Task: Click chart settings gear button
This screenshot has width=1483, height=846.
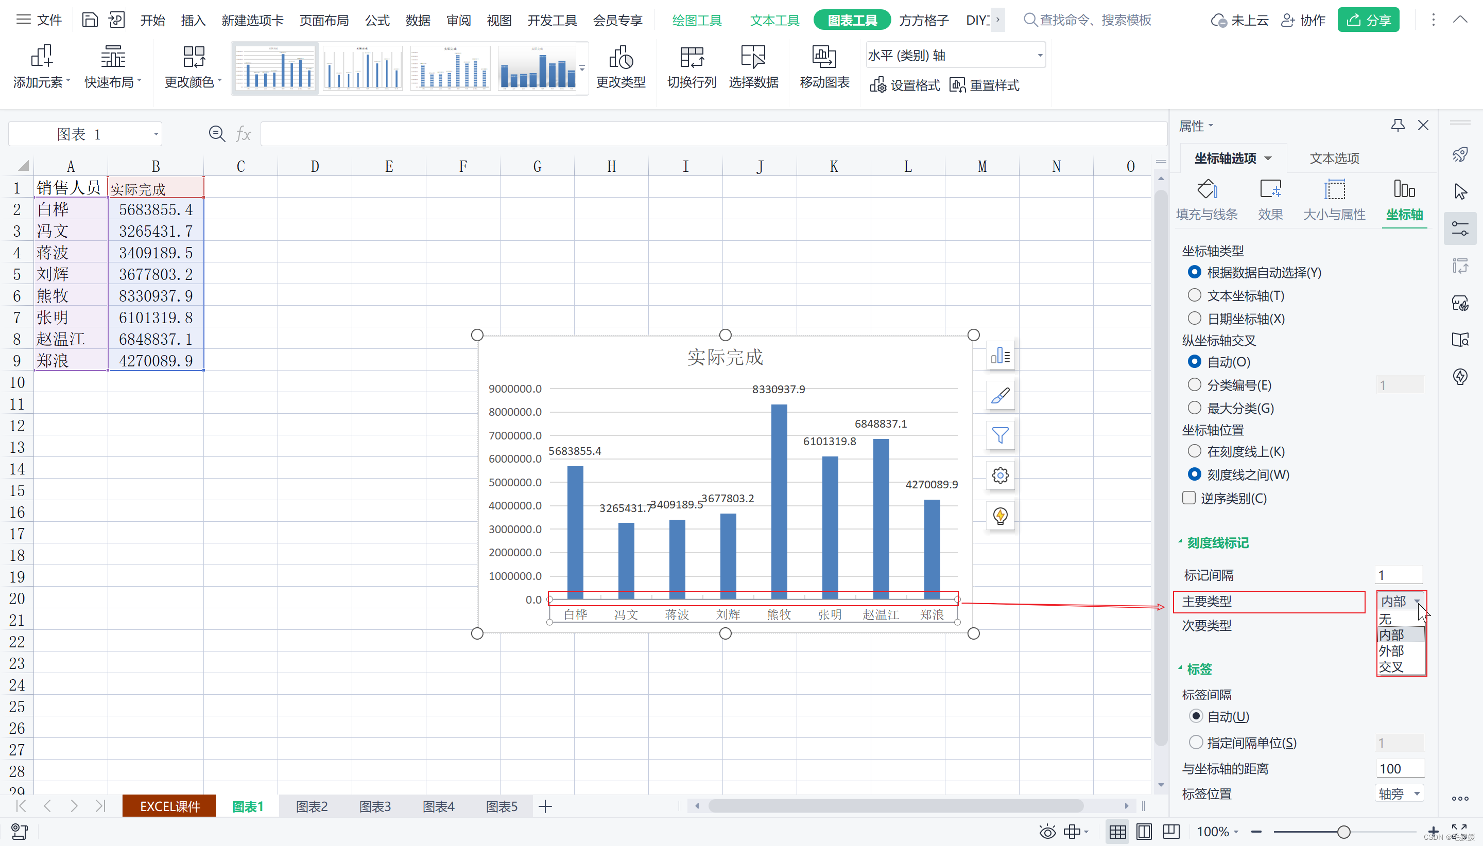Action: (1001, 475)
